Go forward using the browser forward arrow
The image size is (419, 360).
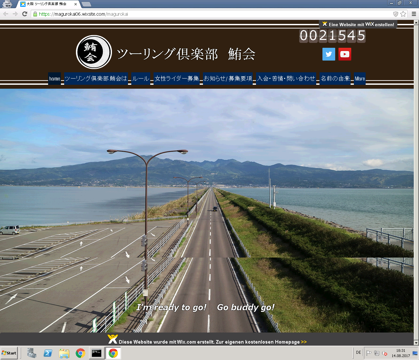15,14
